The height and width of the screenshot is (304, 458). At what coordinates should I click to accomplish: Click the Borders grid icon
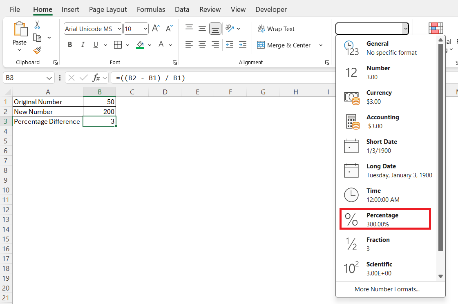pyautogui.click(x=118, y=45)
